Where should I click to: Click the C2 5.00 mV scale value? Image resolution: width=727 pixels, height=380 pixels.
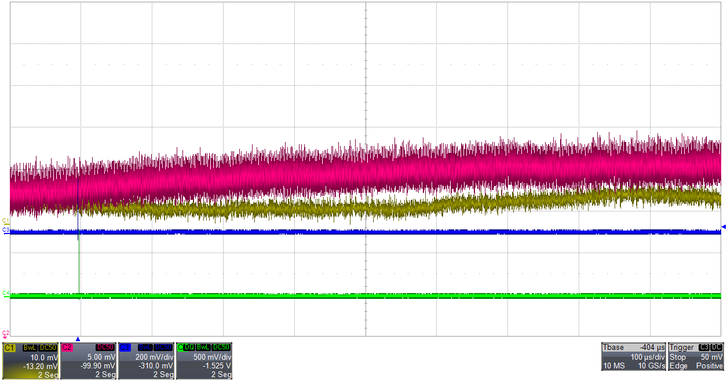(x=102, y=357)
